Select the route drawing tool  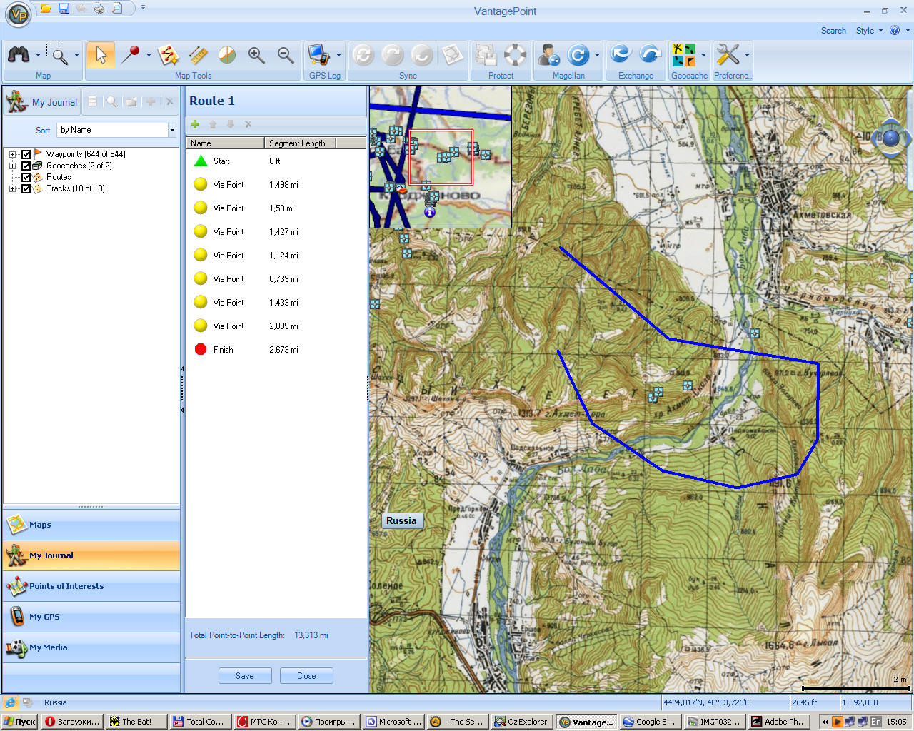click(x=168, y=54)
